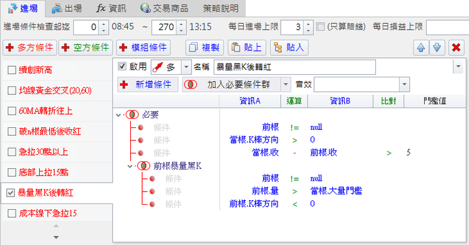Click the 當根.大量門檻 value
Viewport: 469px width, 245px height.
point(336,191)
